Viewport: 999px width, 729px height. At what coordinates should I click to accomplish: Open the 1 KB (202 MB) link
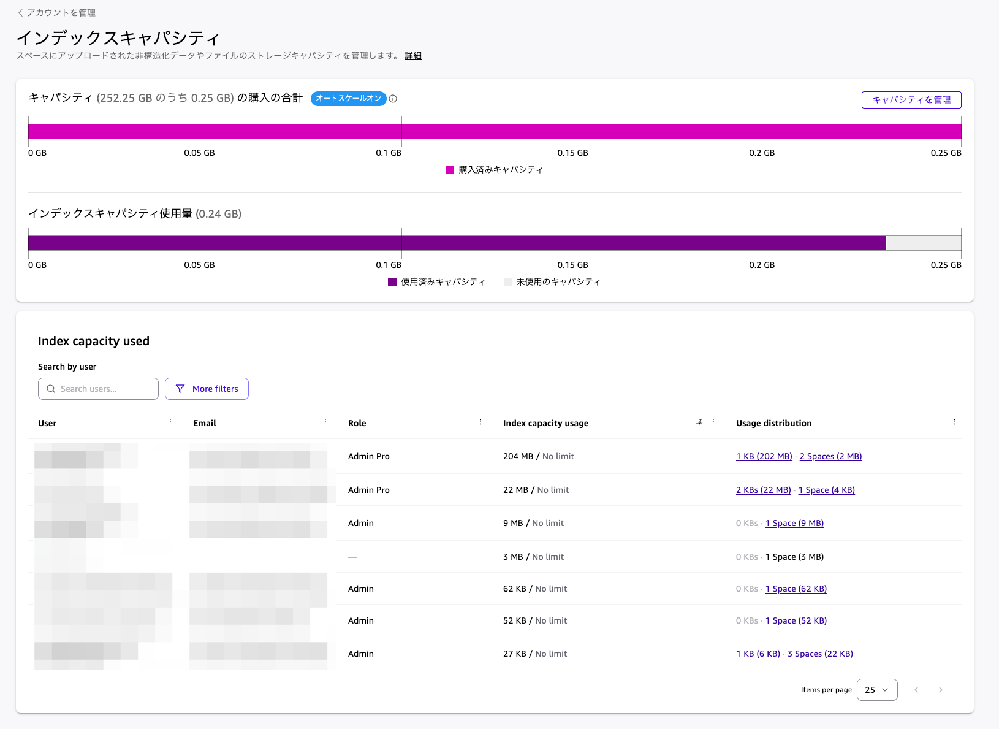click(764, 456)
